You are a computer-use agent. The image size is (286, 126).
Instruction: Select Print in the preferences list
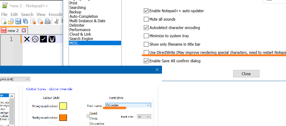pos(73,3)
